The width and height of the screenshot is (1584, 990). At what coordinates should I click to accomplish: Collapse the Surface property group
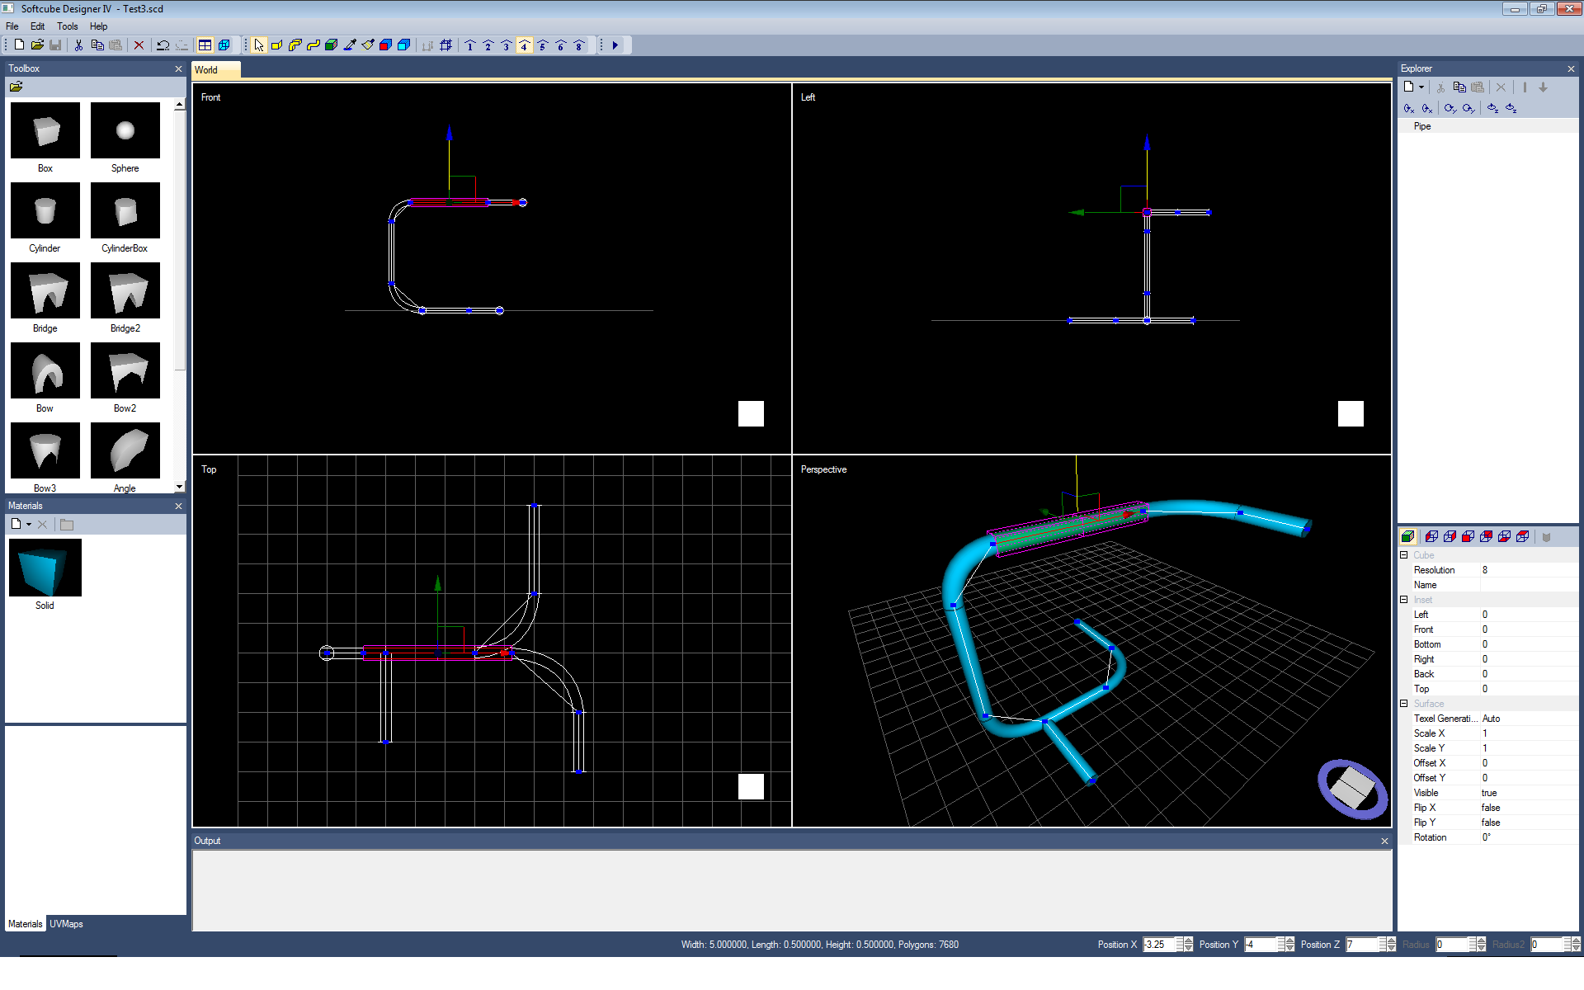point(1404,704)
